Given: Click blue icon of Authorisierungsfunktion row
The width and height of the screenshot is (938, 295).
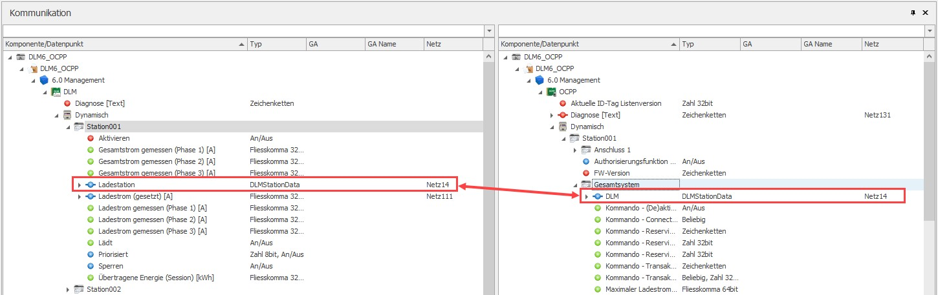Looking at the screenshot, I should 586,161.
